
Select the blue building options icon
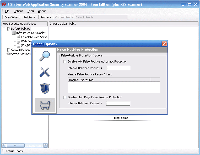pos(45,89)
